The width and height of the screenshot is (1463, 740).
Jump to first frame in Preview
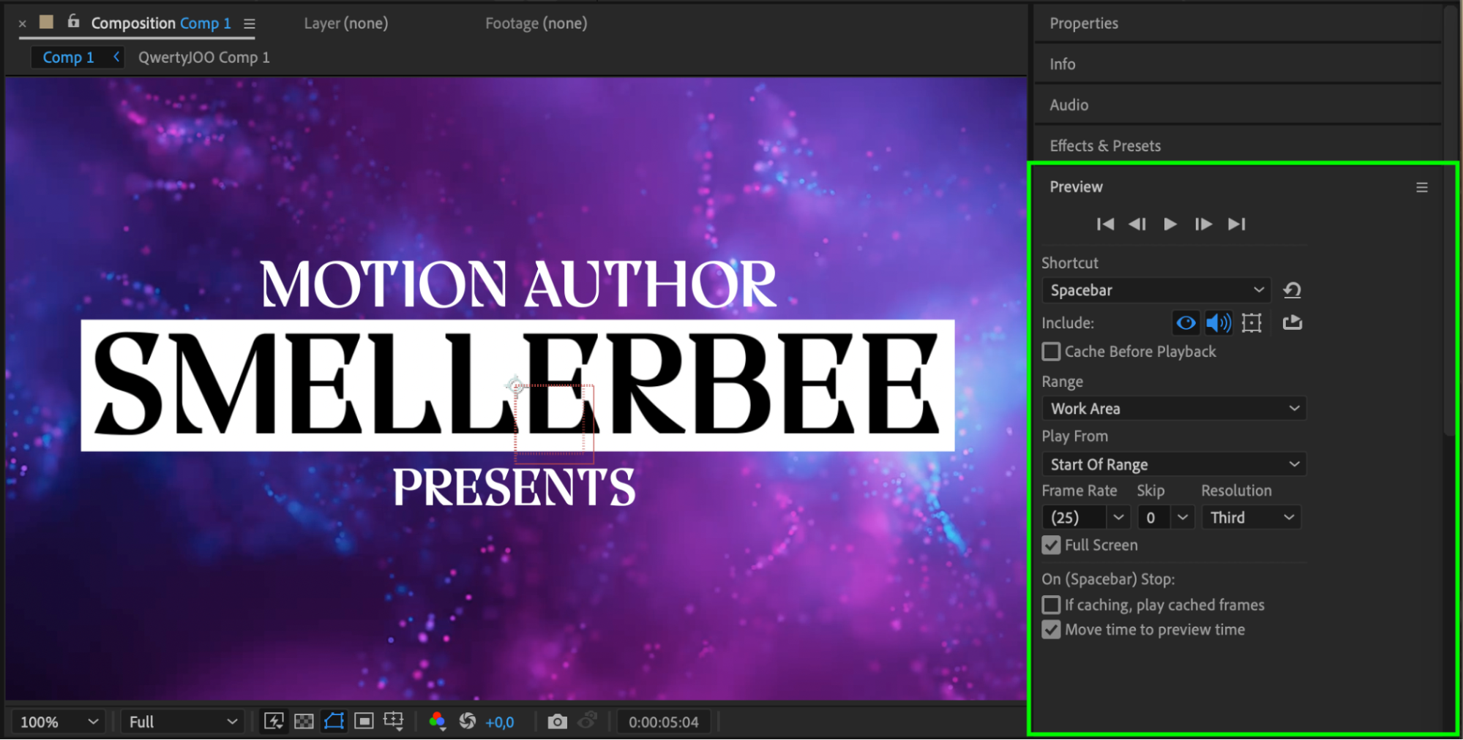pyautogui.click(x=1105, y=224)
